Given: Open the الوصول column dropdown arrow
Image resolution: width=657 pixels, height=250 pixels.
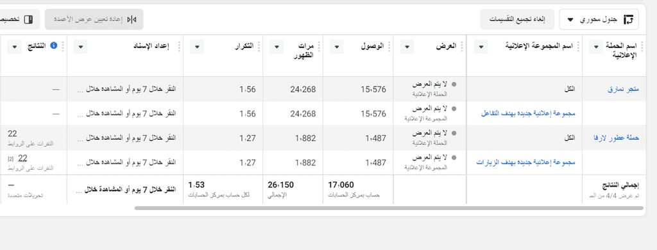Looking at the screenshot, I should pyautogui.click(x=336, y=47).
